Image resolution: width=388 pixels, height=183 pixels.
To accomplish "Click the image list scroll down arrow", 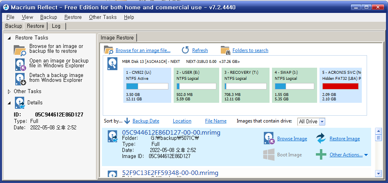I will 378,173.
